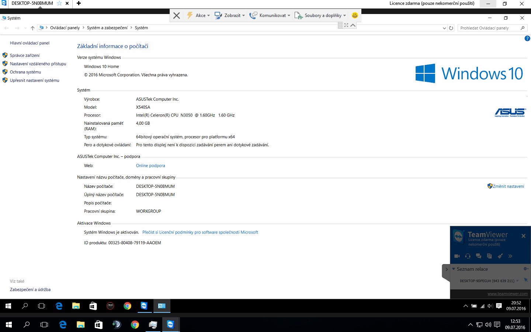The image size is (531, 332).
Task: Read Microsoft license terms link
Action: (x=200, y=232)
